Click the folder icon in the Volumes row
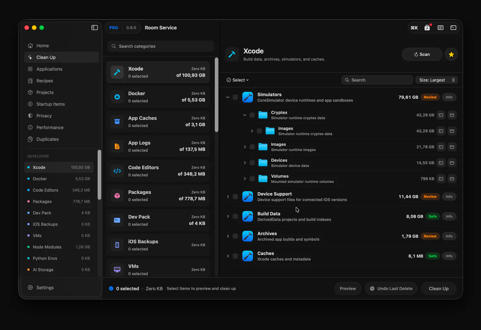The height and width of the screenshot is (330, 481). pyautogui.click(x=452, y=179)
